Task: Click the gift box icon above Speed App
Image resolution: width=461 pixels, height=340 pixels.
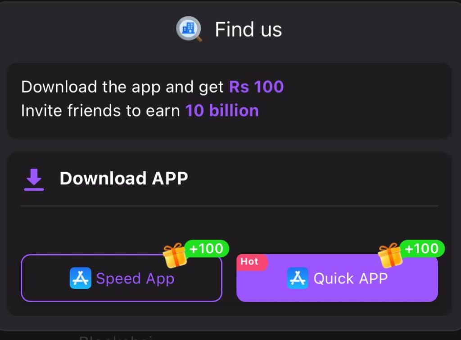Action: [175, 255]
